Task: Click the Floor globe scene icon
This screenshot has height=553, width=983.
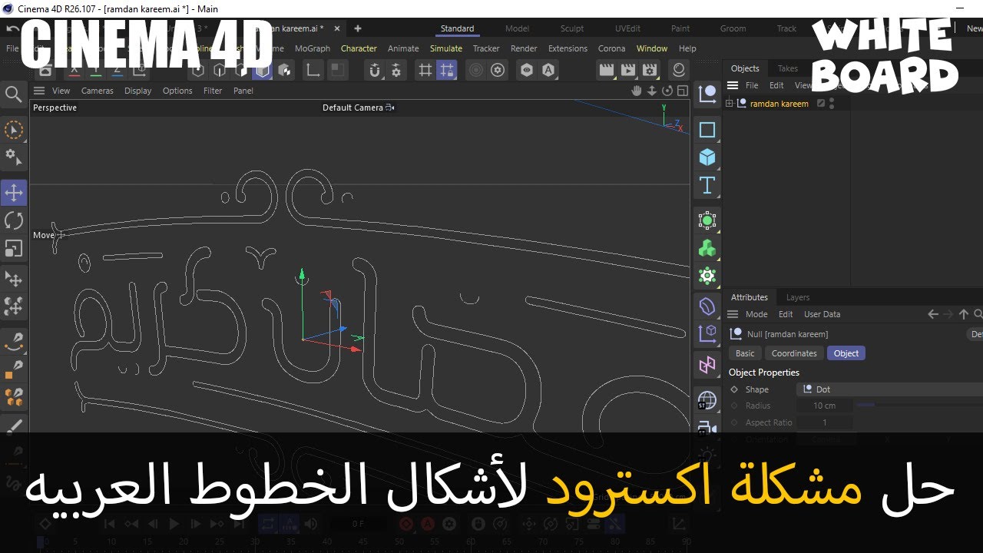Action: pos(707,399)
